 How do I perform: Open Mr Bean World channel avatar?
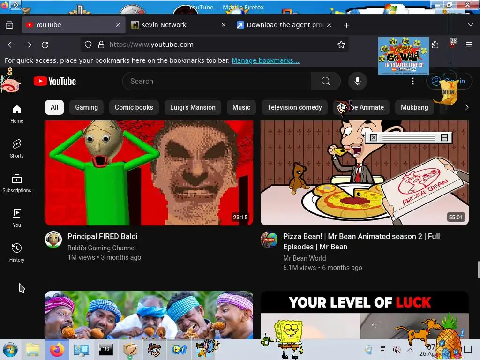269,240
